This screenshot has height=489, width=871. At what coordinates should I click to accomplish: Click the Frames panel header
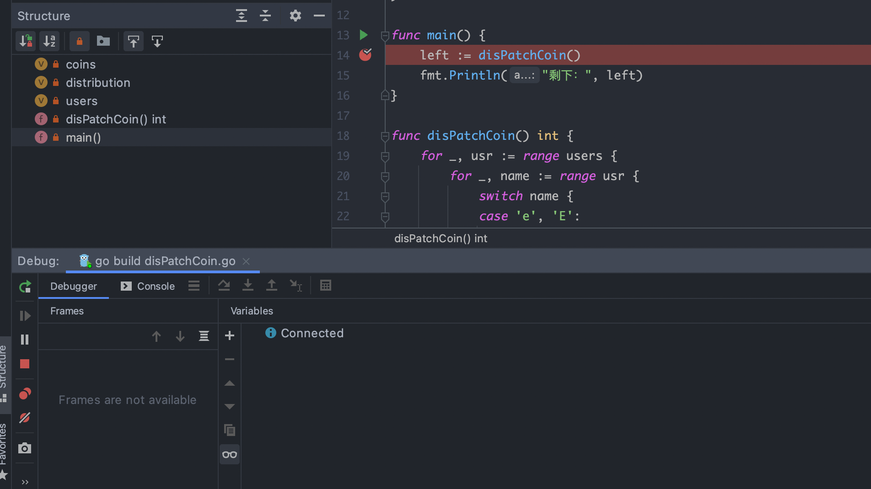(x=67, y=311)
